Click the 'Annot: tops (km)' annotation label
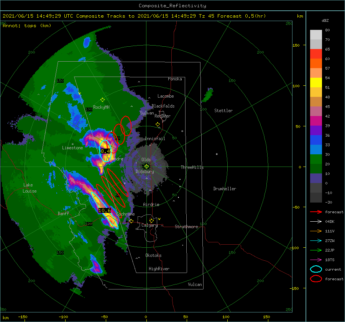The height and width of the screenshot is (322, 345). click(x=27, y=26)
